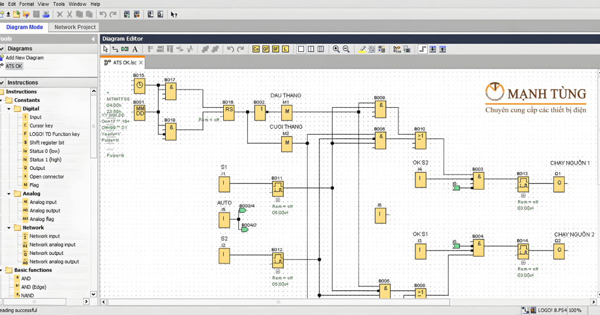This screenshot has height=315, width=600.
Task: Click the Connect tool icon in diagram toolbar
Action: [115, 49]
